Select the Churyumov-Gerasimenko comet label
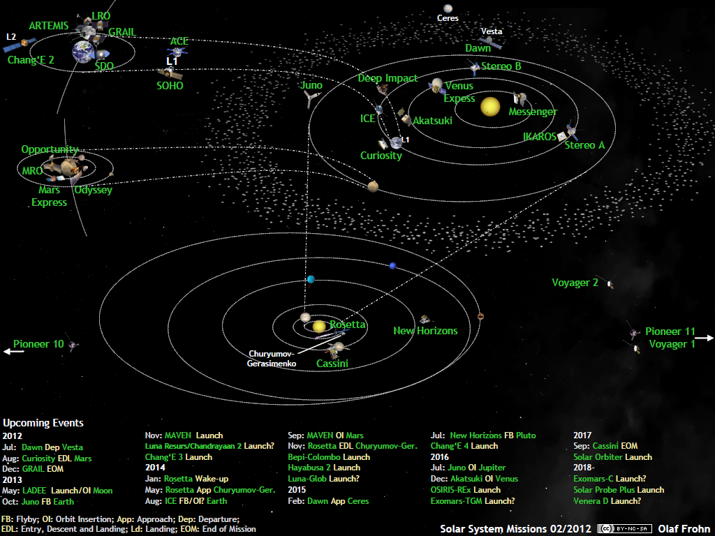This screenshot has height=536, width=715. tap(272, 359)
